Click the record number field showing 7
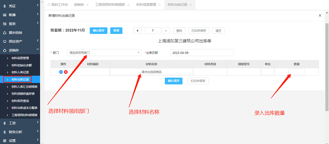Image resolution: width=329 pixels, height=144 pixels. (x=153, y=31)
